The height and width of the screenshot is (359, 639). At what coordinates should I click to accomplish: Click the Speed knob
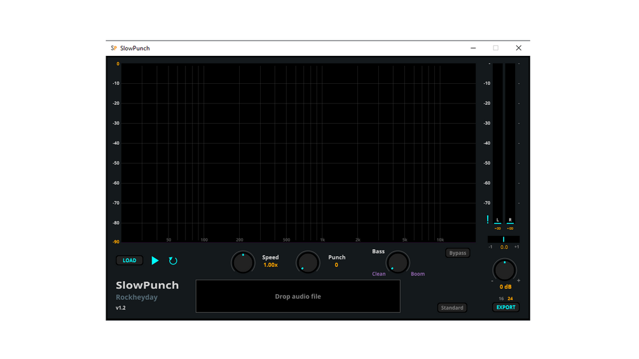click(243, 262)
